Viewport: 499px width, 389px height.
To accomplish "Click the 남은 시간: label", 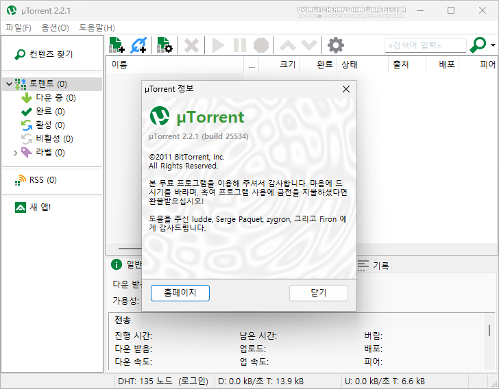I will click(x=258, y=336).
